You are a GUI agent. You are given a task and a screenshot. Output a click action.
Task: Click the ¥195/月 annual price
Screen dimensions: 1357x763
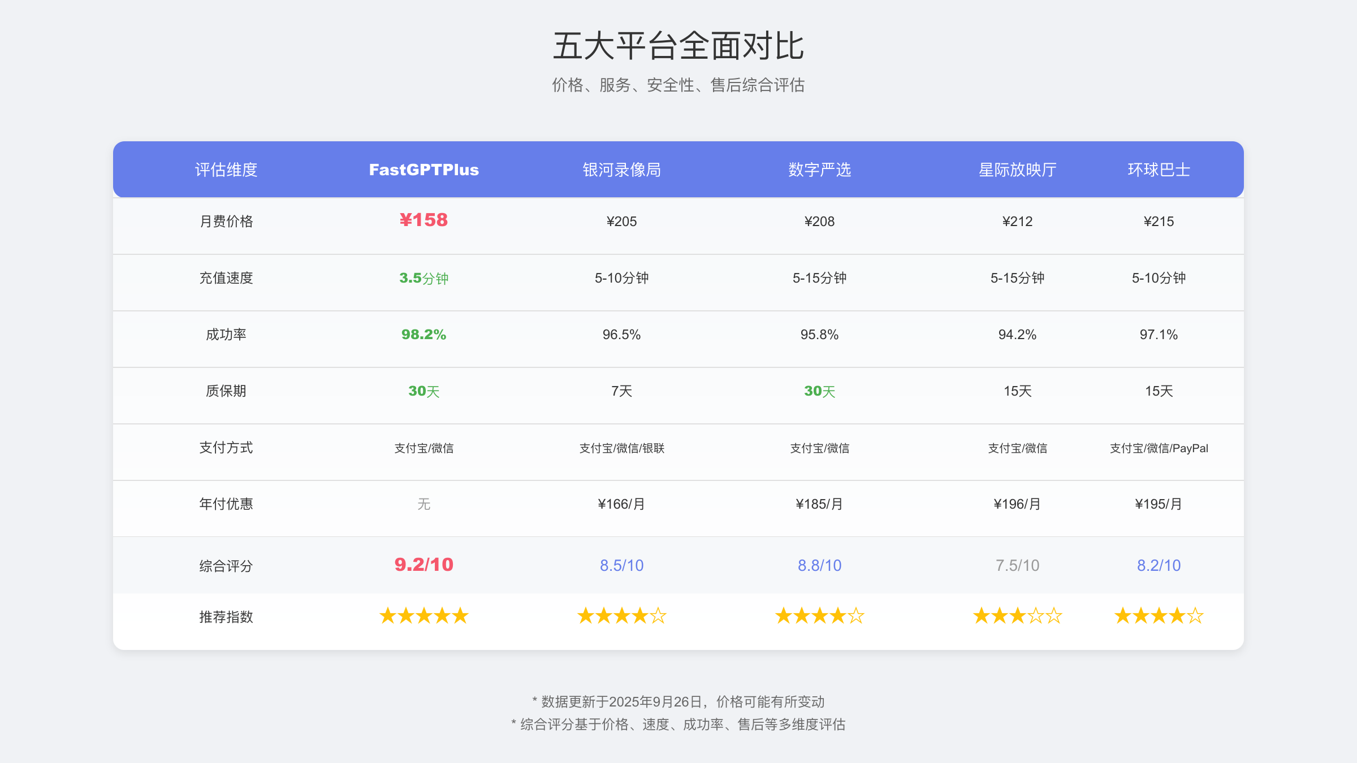1159,504
